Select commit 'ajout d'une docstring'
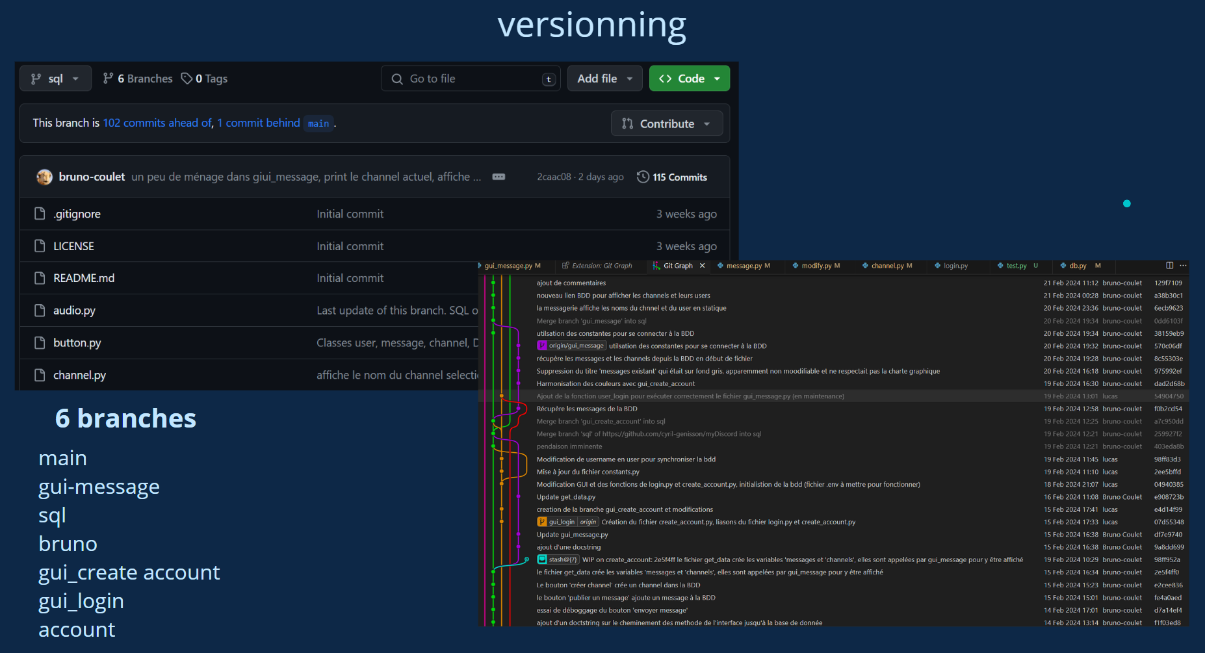The height and width of the screenshot is (653, 1205). (x=569, y=547)
